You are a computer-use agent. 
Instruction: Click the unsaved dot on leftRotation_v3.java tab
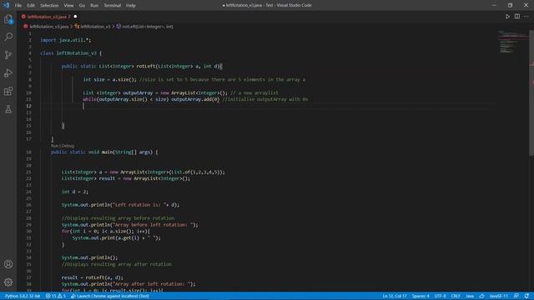pos(75,17)
